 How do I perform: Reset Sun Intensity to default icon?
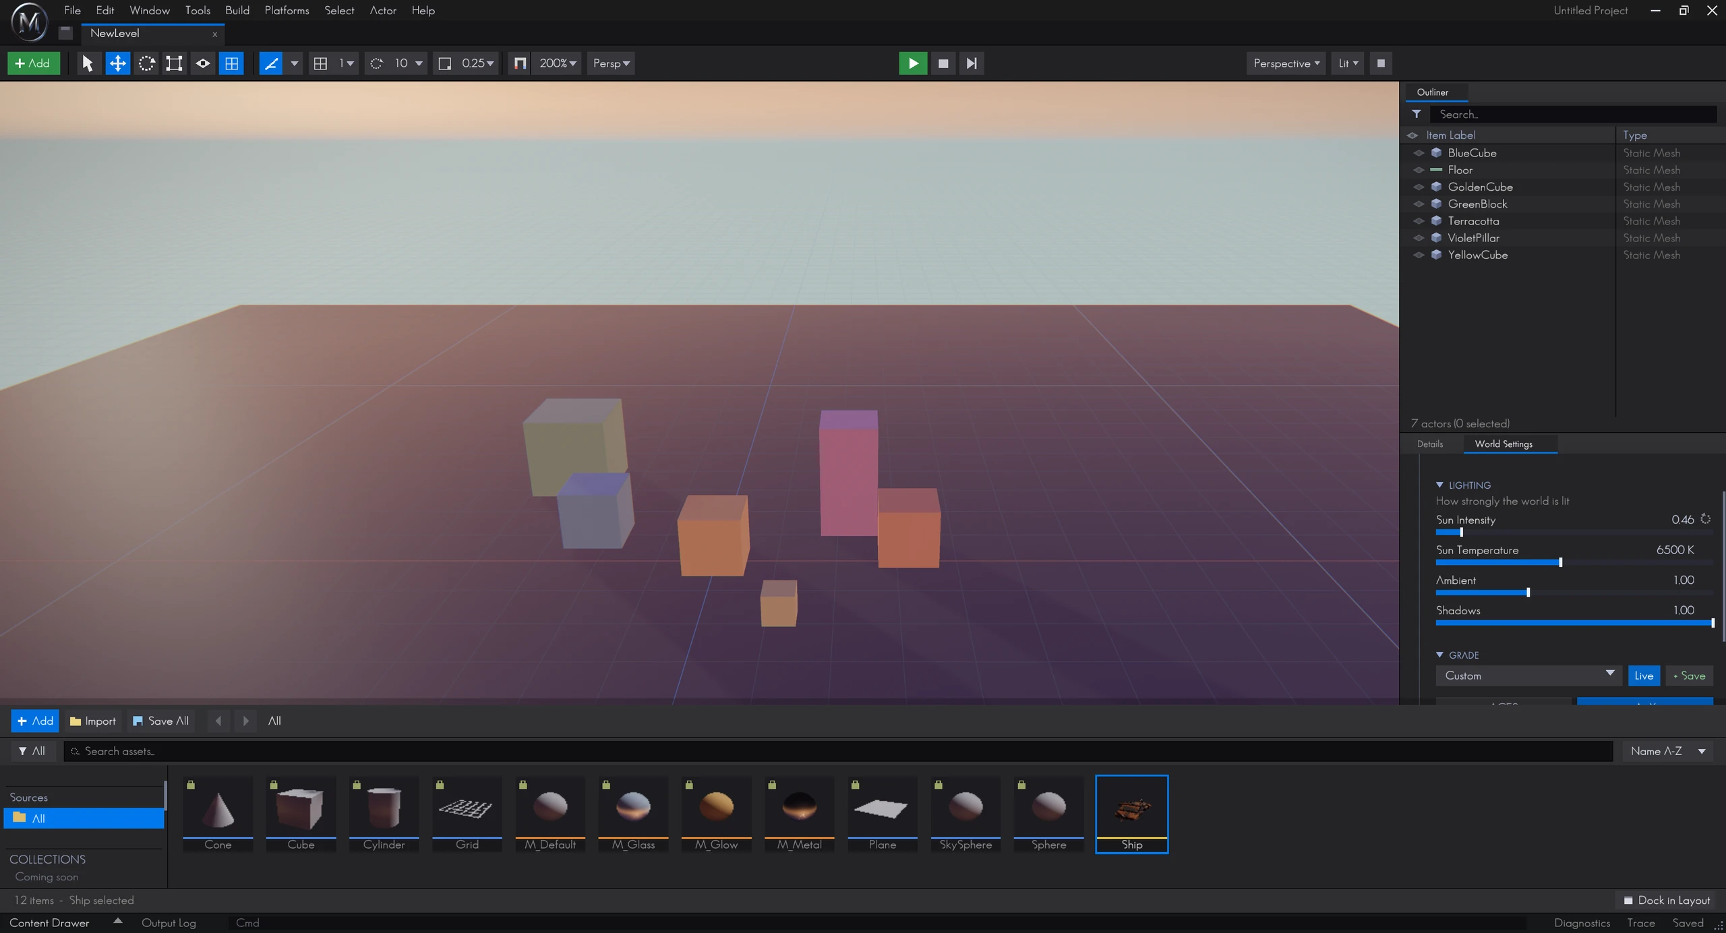click(1706, 518)
